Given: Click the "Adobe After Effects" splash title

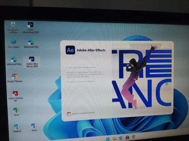Looking at the screenshot, I should (x=91, y=50).
